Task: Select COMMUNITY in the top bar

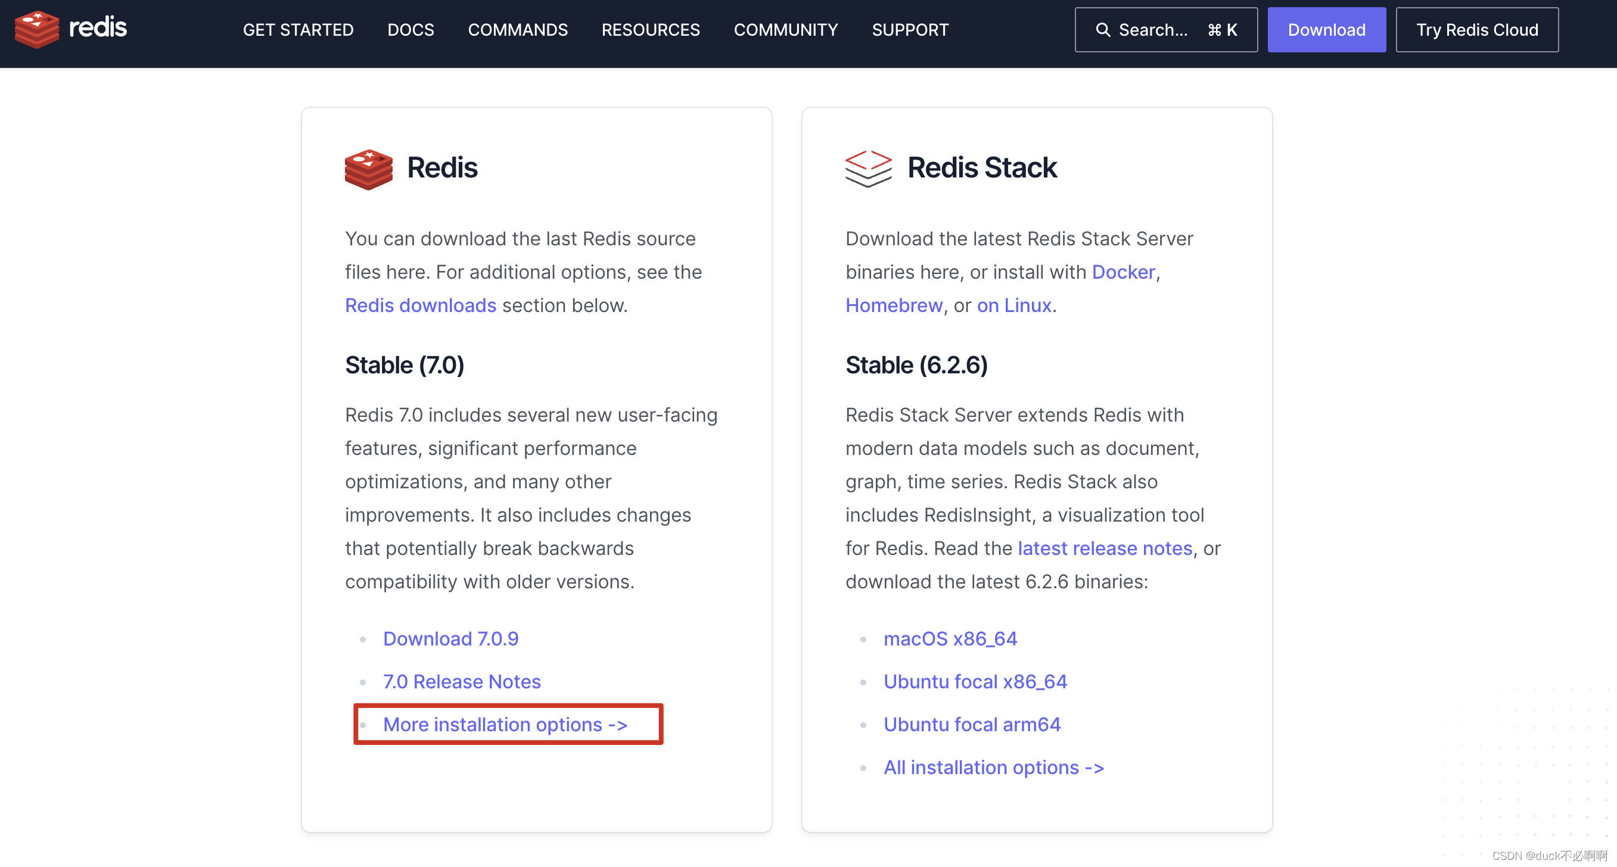Action: [785, 30]
